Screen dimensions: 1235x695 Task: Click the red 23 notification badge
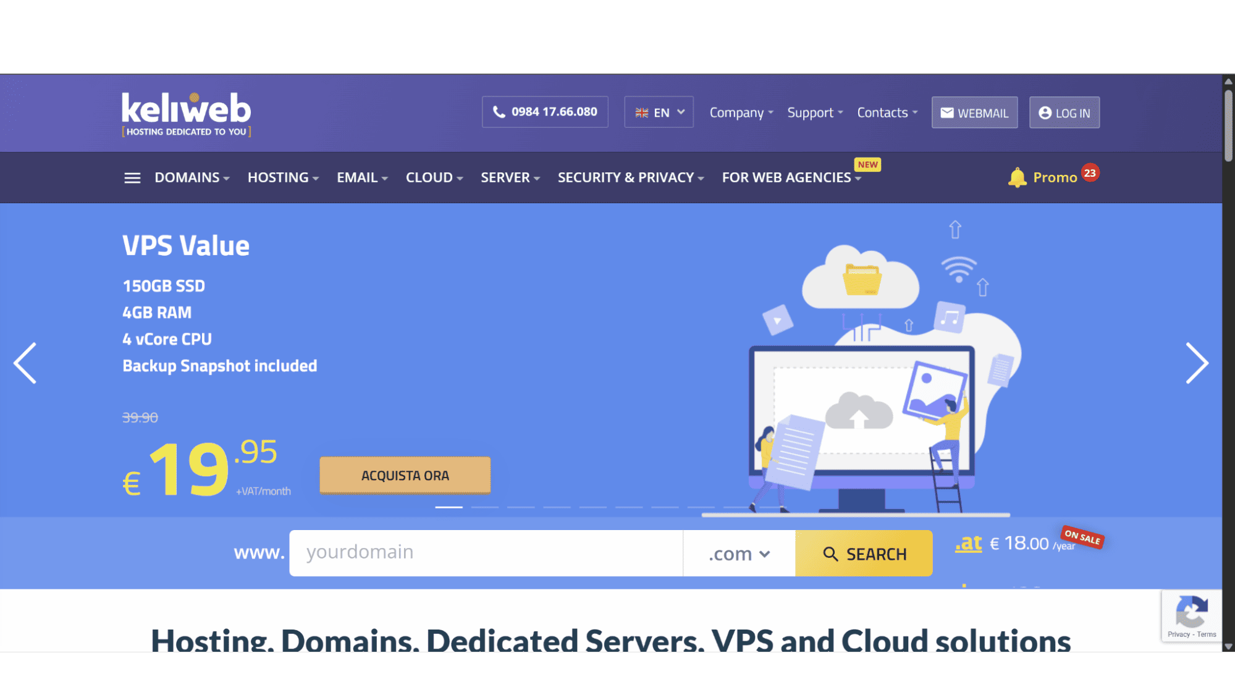point(1090,173)
